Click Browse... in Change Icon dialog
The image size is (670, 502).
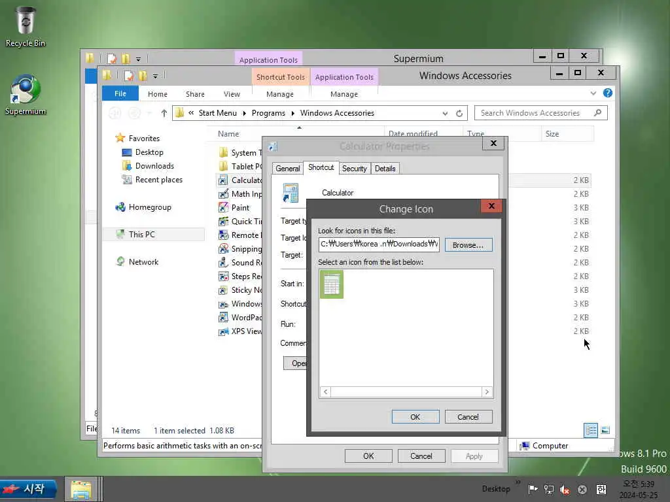(468, 245)
